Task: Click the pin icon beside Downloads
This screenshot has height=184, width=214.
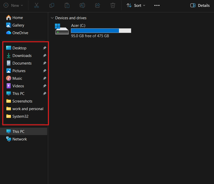Action: tap(44, 56)
